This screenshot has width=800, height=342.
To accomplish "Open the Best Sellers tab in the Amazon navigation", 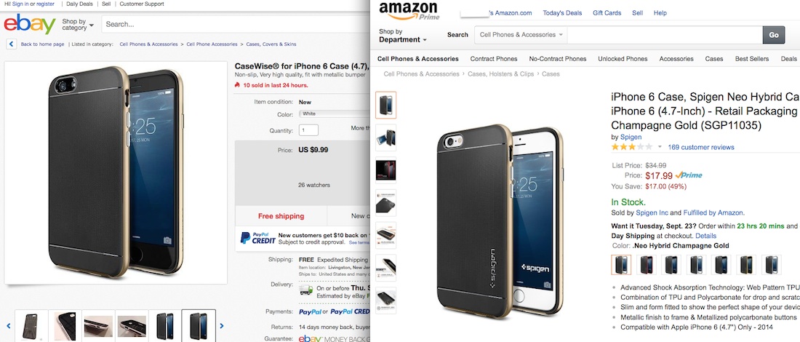I will [x=751, y=59].
